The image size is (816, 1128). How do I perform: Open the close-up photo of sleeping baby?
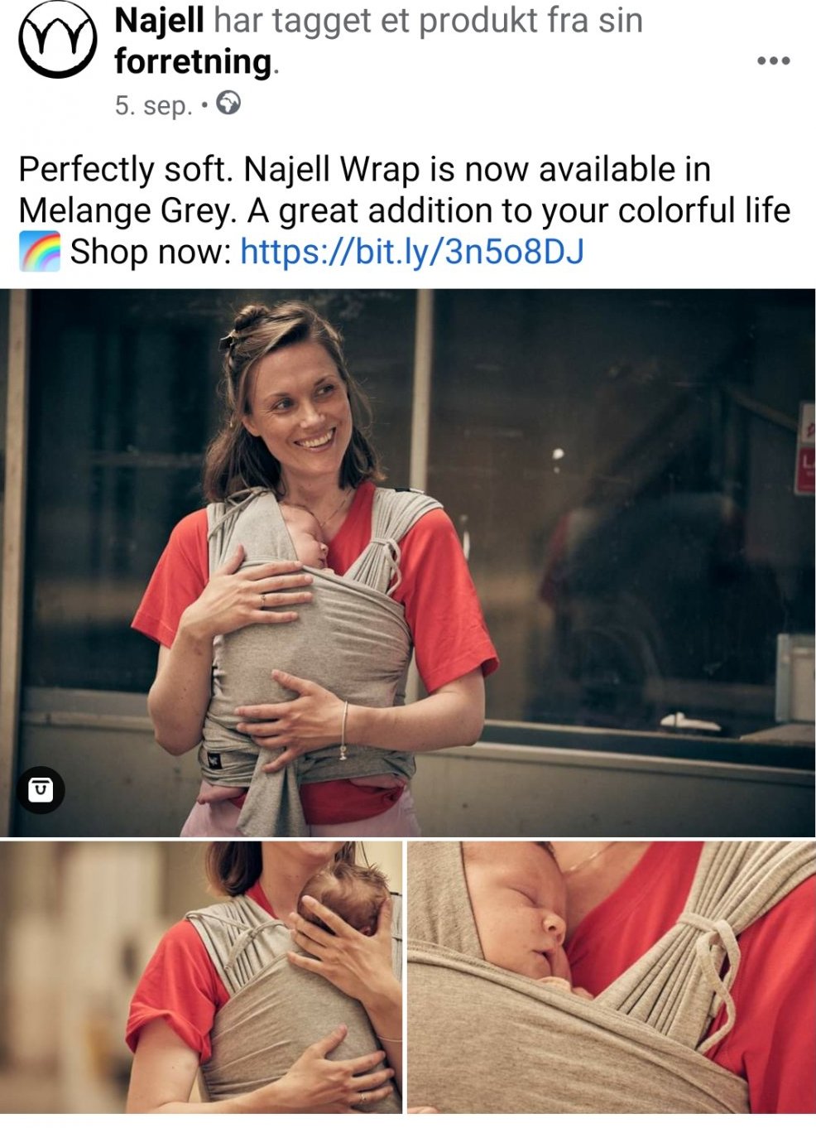pos(612,977)
